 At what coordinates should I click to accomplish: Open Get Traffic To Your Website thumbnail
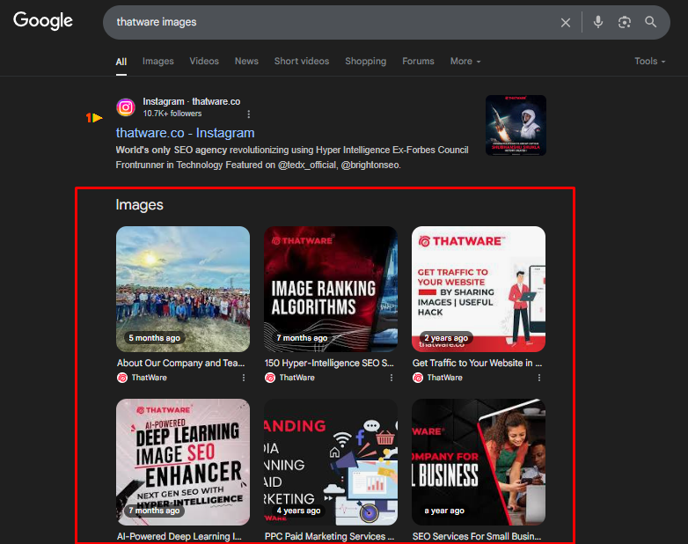click(479, 290)
